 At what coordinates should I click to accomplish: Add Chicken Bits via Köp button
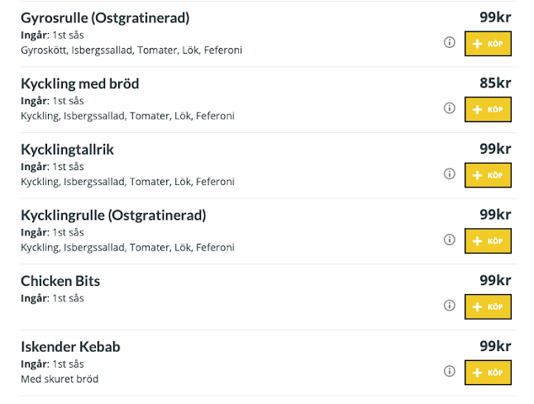pos(488,307)
